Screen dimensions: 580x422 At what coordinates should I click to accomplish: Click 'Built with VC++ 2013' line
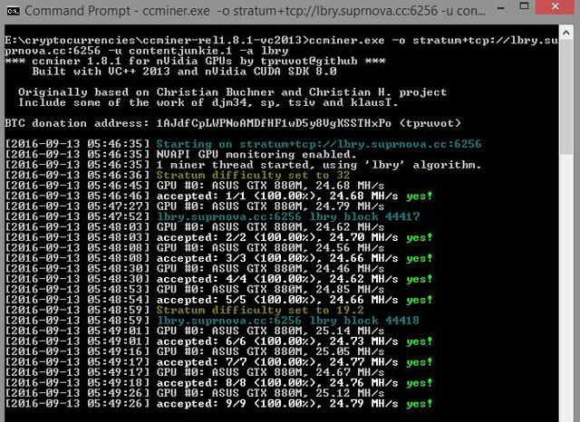click(184, 71)
